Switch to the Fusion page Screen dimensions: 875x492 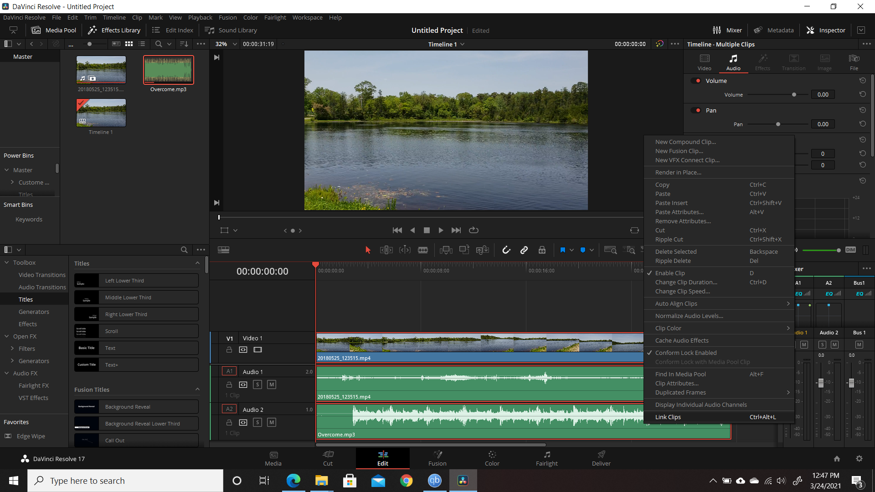[x=437, y=458]
